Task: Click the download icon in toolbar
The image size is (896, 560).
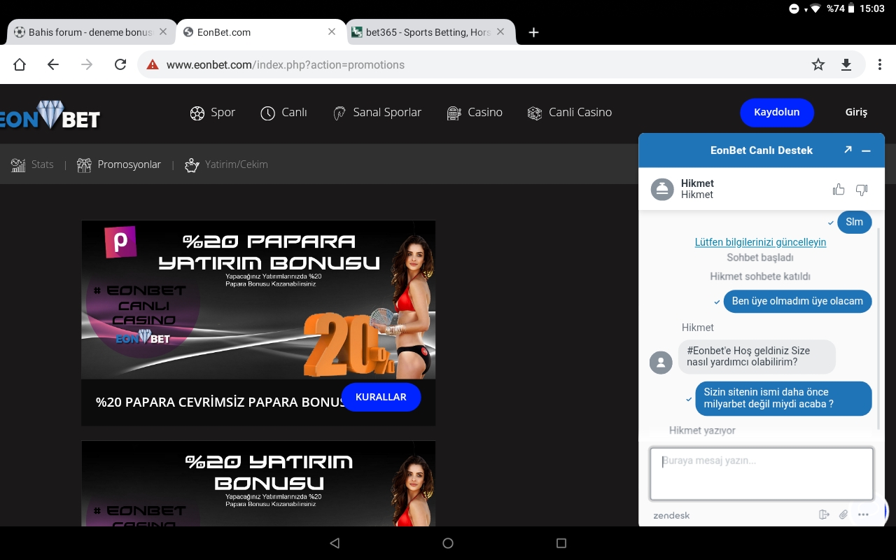Action: coord(846,64)
